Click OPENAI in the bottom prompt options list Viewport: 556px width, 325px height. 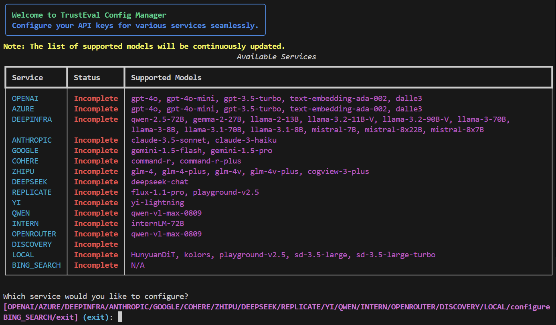[x=21, y=307]
